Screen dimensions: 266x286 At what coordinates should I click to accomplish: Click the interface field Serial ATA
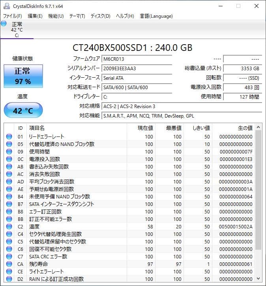pyautogui.click(x=137, y=78)
